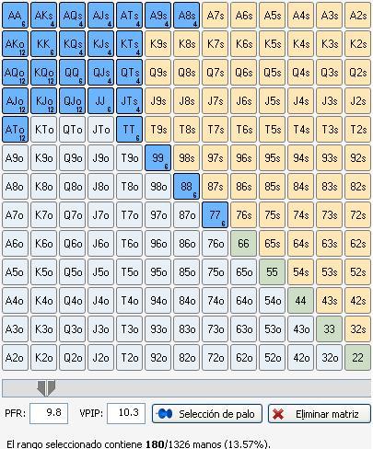Select the A2s suited hand cell
The height and width of the screenshot is (449, 373).
pyautogui.click(x=357, y=16)
